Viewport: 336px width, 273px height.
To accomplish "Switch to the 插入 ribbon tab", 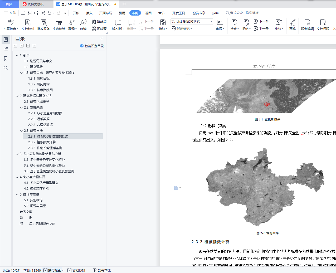I will (x=89, y=13).
